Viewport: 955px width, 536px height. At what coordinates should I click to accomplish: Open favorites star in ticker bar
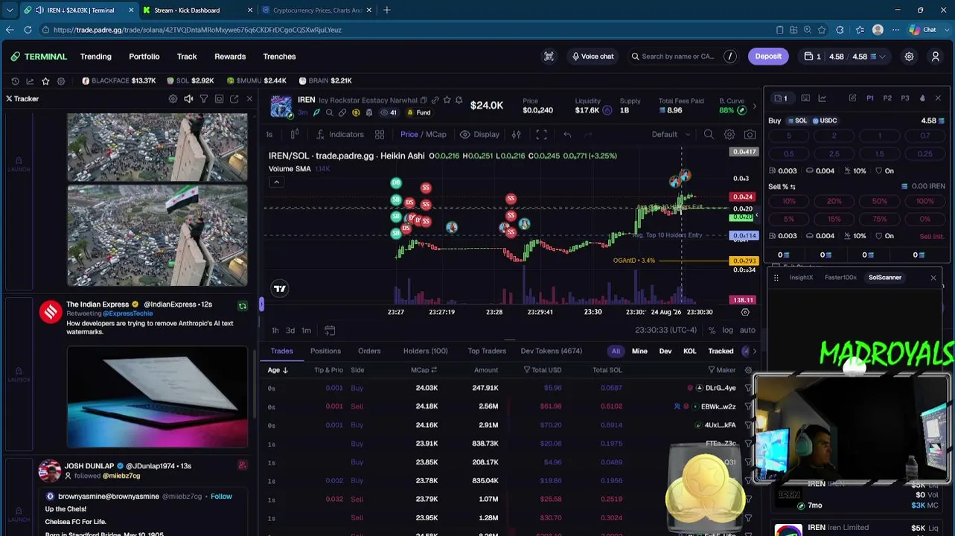point(45,80)
